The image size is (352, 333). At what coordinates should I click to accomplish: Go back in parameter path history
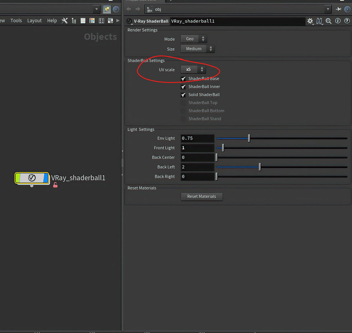click(129, 9)
